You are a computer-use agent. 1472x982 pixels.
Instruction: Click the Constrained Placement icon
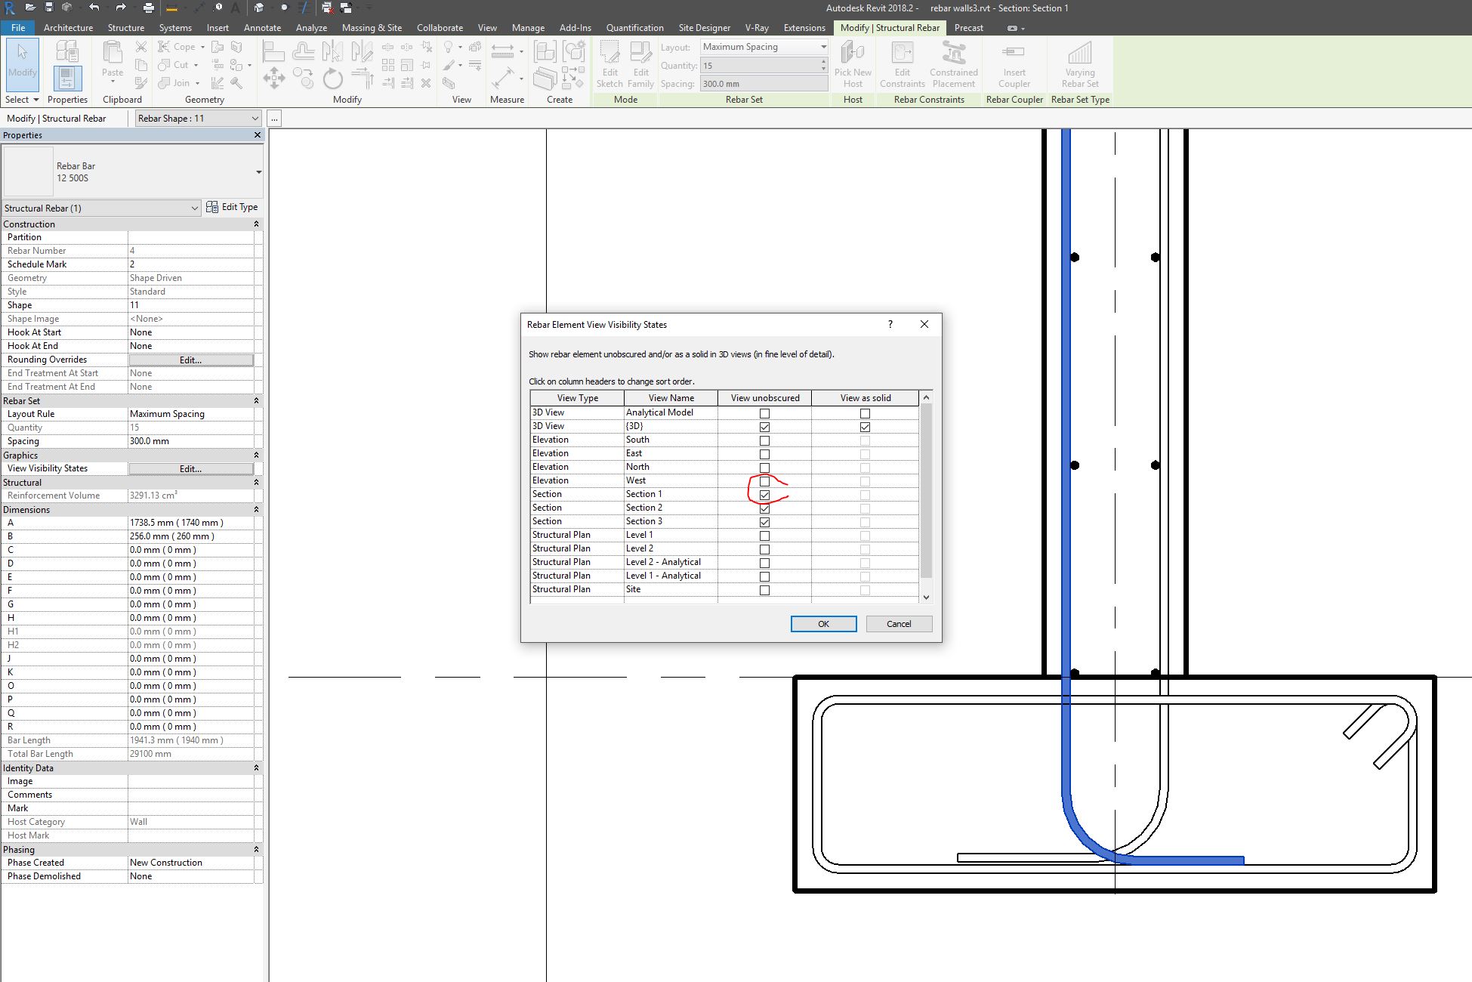[953, 64]
